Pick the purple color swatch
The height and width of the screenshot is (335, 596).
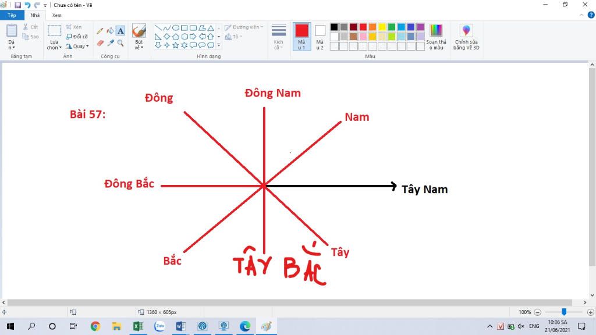(420, 27)
